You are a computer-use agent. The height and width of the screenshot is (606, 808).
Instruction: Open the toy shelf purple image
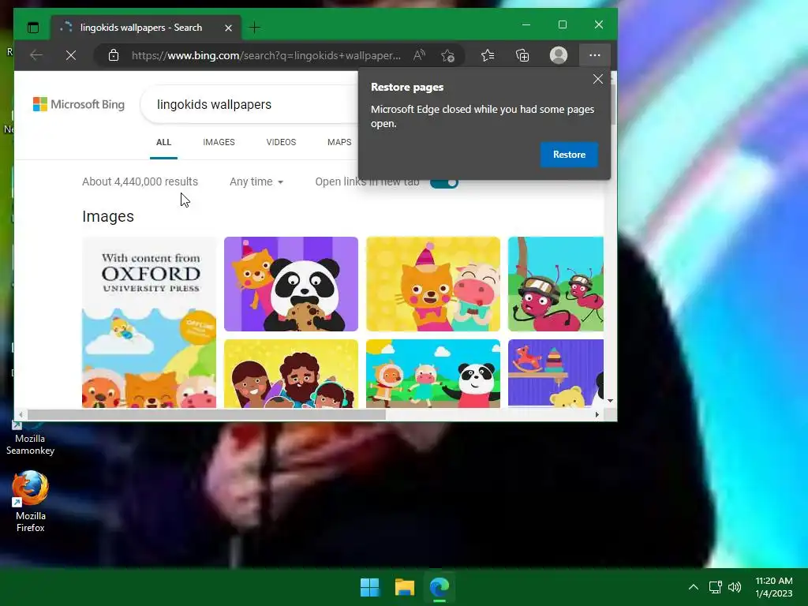(x=555, y=373)
